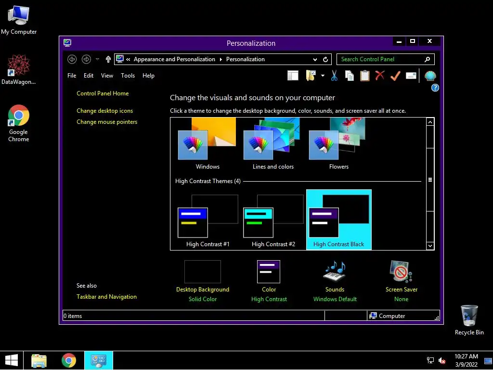Refresh the Personalization page
Screen dimensions: 493x370
tap(325, 59)
